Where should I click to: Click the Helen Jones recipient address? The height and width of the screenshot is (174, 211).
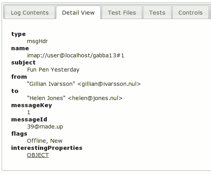point(75,98)
